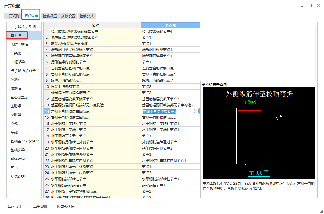Select row 2 顶层暗梁/边框梁端部锚固节点
Viewport: 324px width, 214px height.
[x=96, y=38]
